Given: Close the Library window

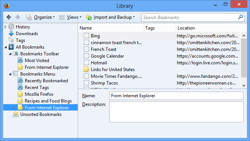Looking at the screenshot, I should click(x=239, y=4).
